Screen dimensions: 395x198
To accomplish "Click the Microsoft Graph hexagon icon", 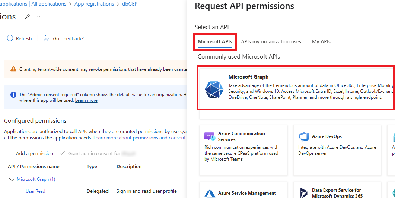I will [x=214, y=89].
